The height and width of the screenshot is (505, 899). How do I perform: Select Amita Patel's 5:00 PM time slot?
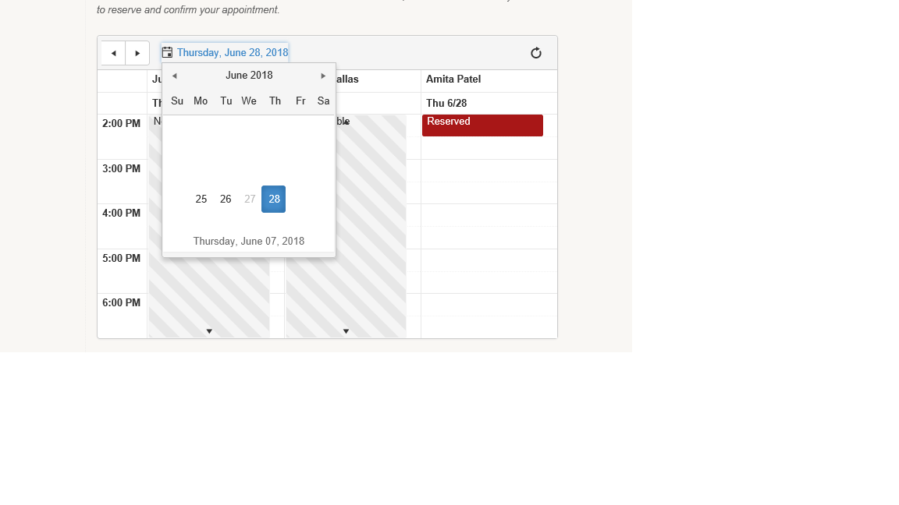[x=489, y=260]
